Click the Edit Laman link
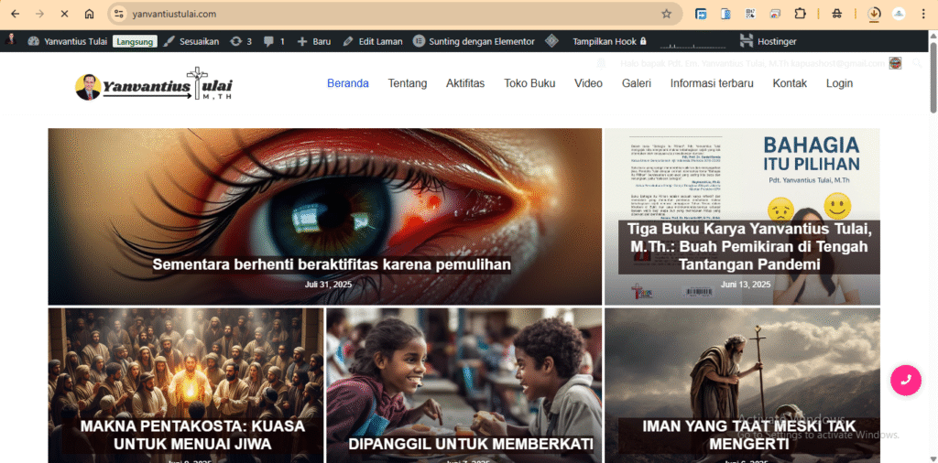 click(x=373, y=41)
